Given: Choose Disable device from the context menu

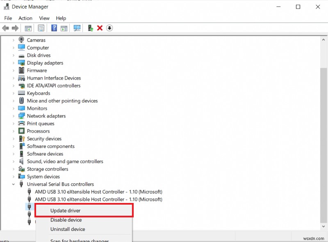Looking at the screenshot, I should (84, 220).
